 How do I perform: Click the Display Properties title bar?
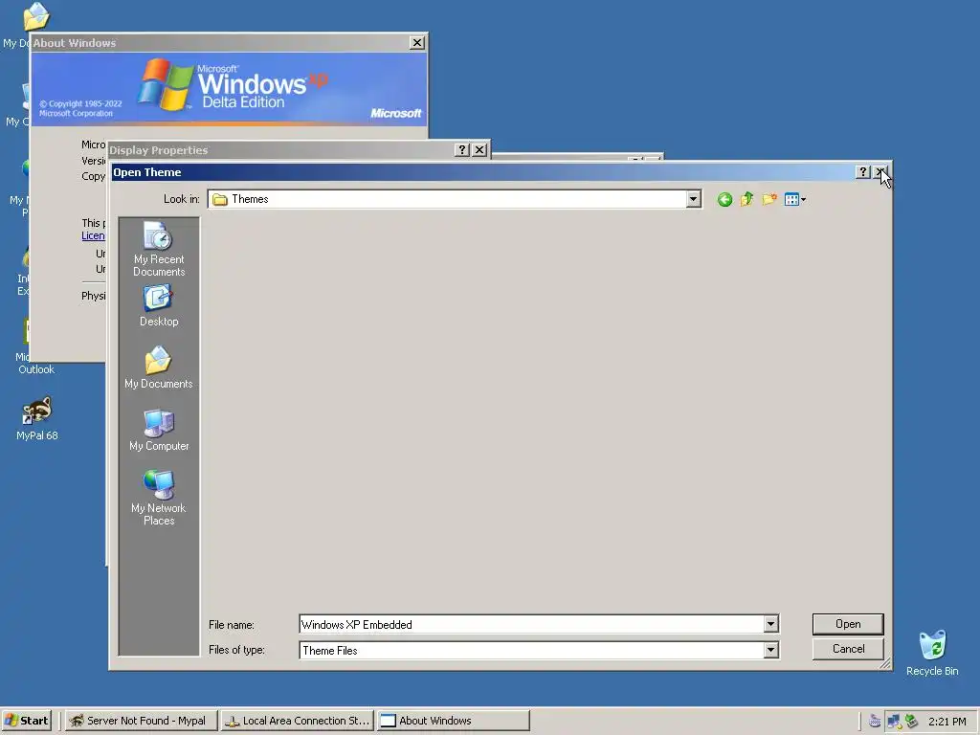click(x=281, y=150)
